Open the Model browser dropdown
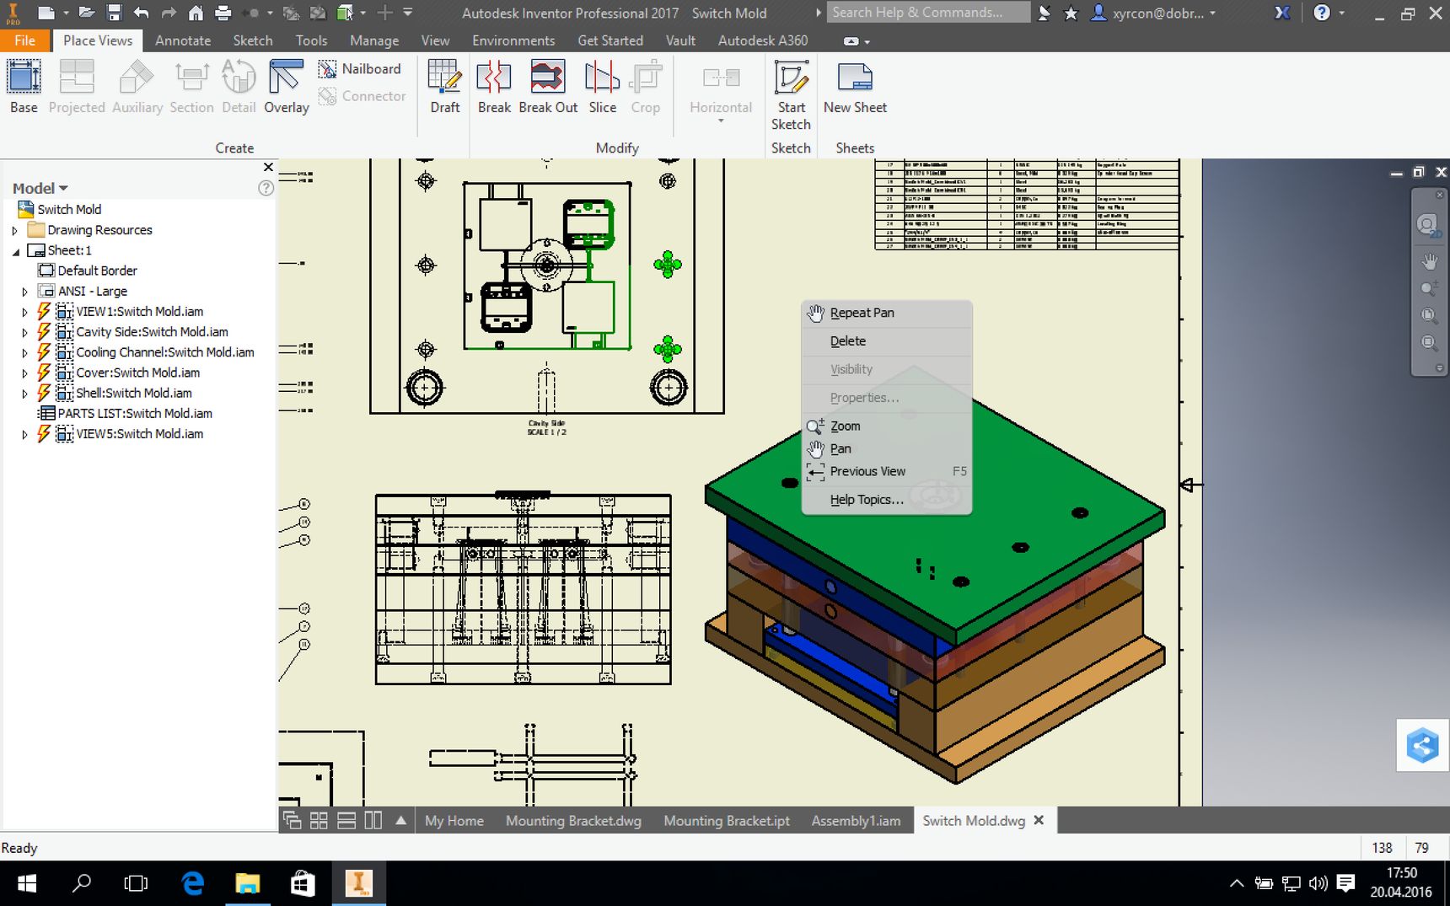 [40, 188]
